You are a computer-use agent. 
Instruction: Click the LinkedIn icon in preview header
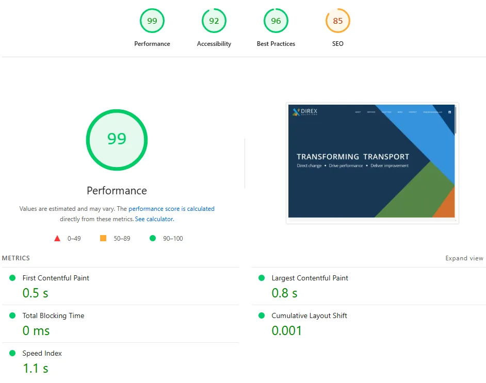449,112
